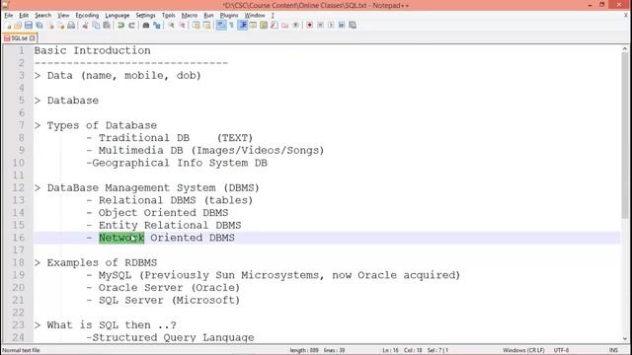
Task: Open the File menu
Action: point(9,16)
